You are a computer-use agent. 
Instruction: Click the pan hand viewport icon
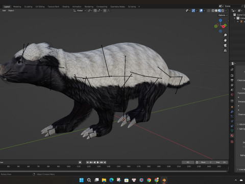[x=225, y=40]
